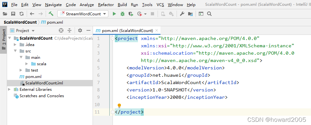Start debugging with the bug icon
Viewport: 311px width, 125px height.
[123, 14]
